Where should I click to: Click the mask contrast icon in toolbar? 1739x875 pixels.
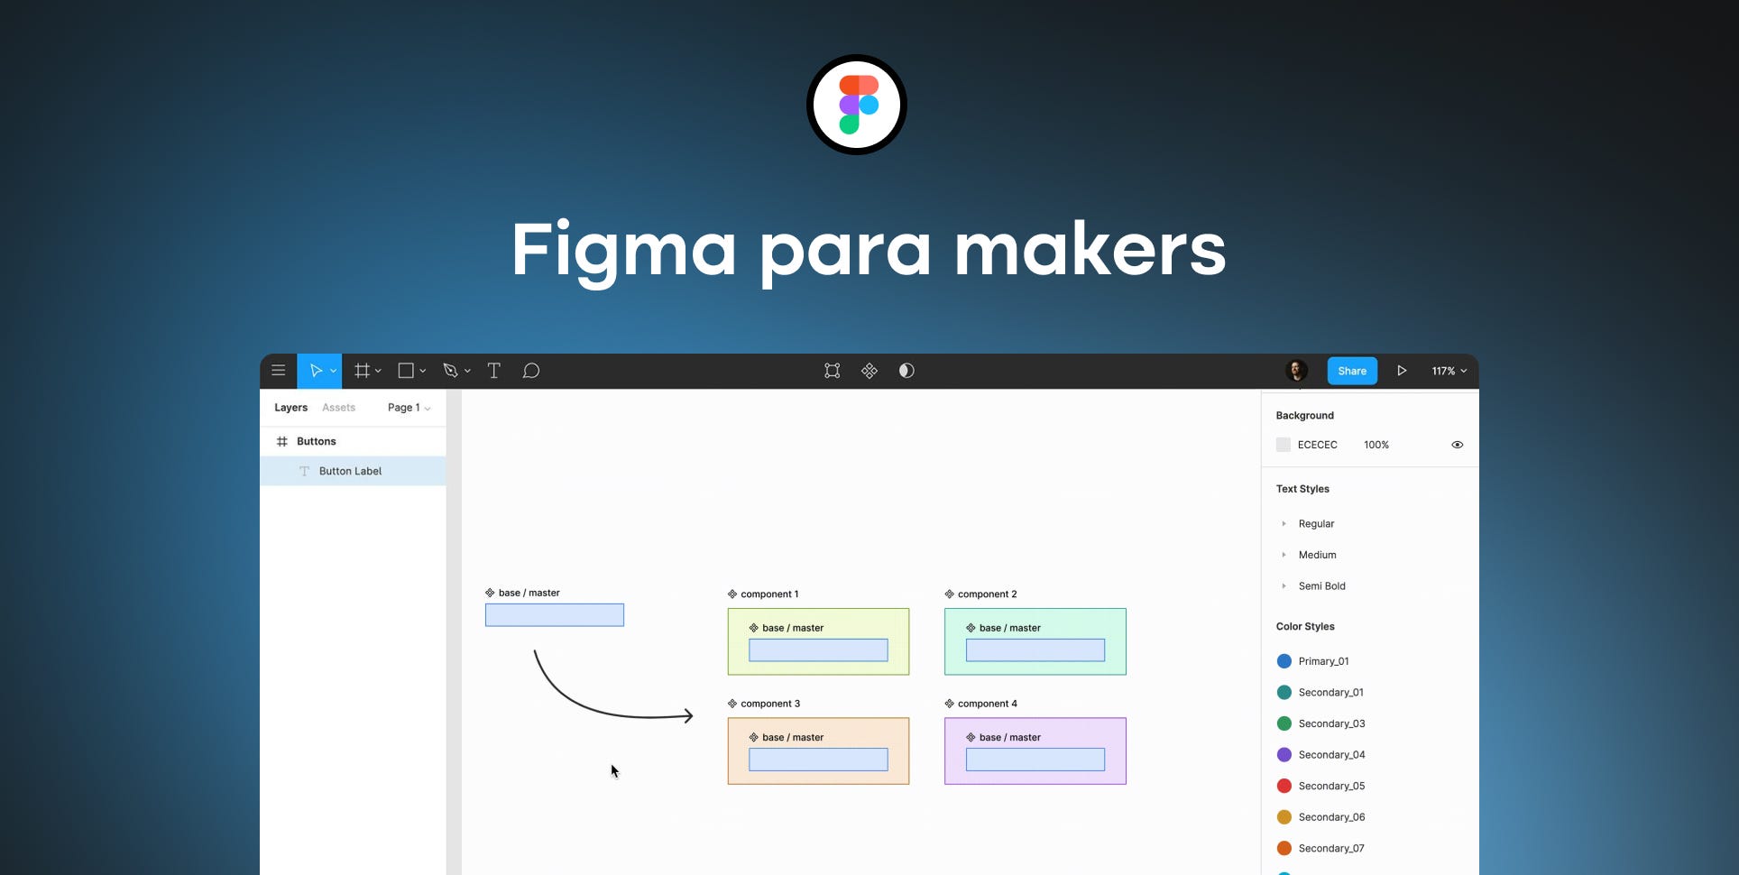[x=906, y=371]
